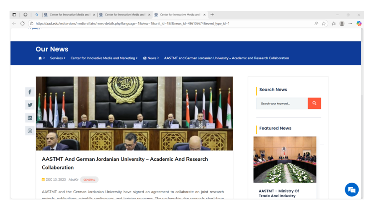Viewport: 375px width, 205px height.
Task: Open Center for Innovative Media and Marketing breadcrumb
Action: tap(103, 58)
